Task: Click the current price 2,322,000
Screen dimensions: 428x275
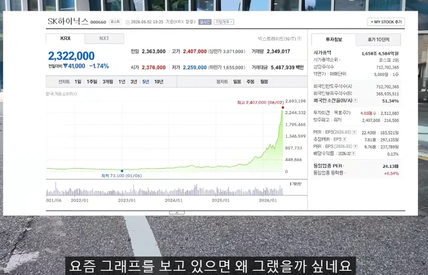Action: 71,56
